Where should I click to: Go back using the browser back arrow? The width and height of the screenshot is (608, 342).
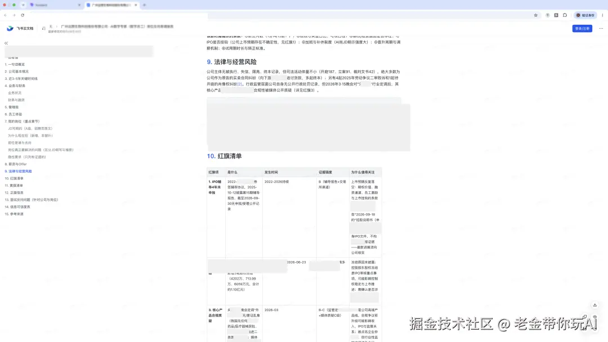click(6, 15)
